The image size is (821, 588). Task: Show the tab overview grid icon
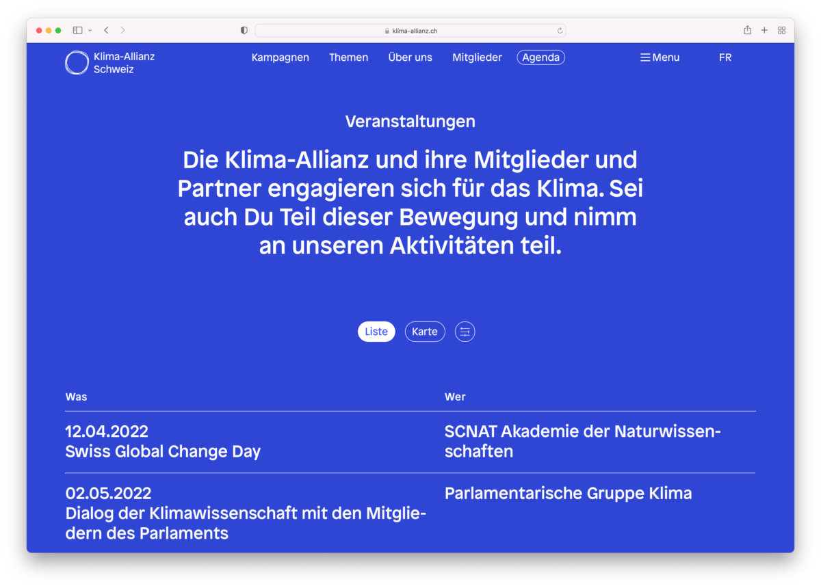(x=781, y=30)
